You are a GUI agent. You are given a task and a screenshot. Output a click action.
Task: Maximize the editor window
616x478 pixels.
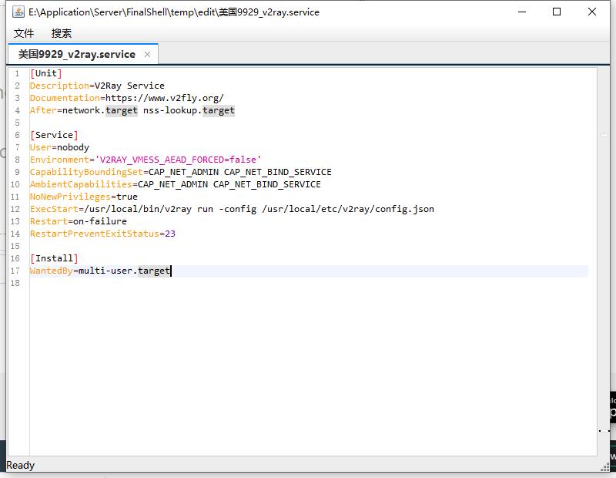(x=557, y=12)
